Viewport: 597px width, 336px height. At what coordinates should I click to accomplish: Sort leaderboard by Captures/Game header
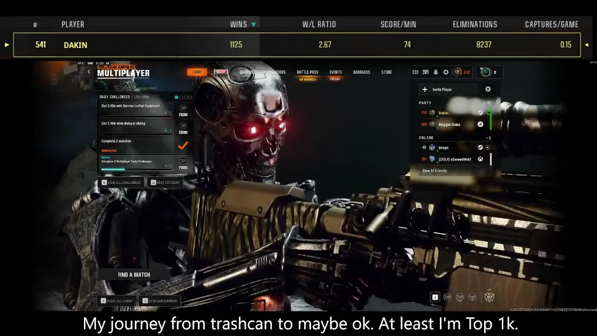(552, 25)
